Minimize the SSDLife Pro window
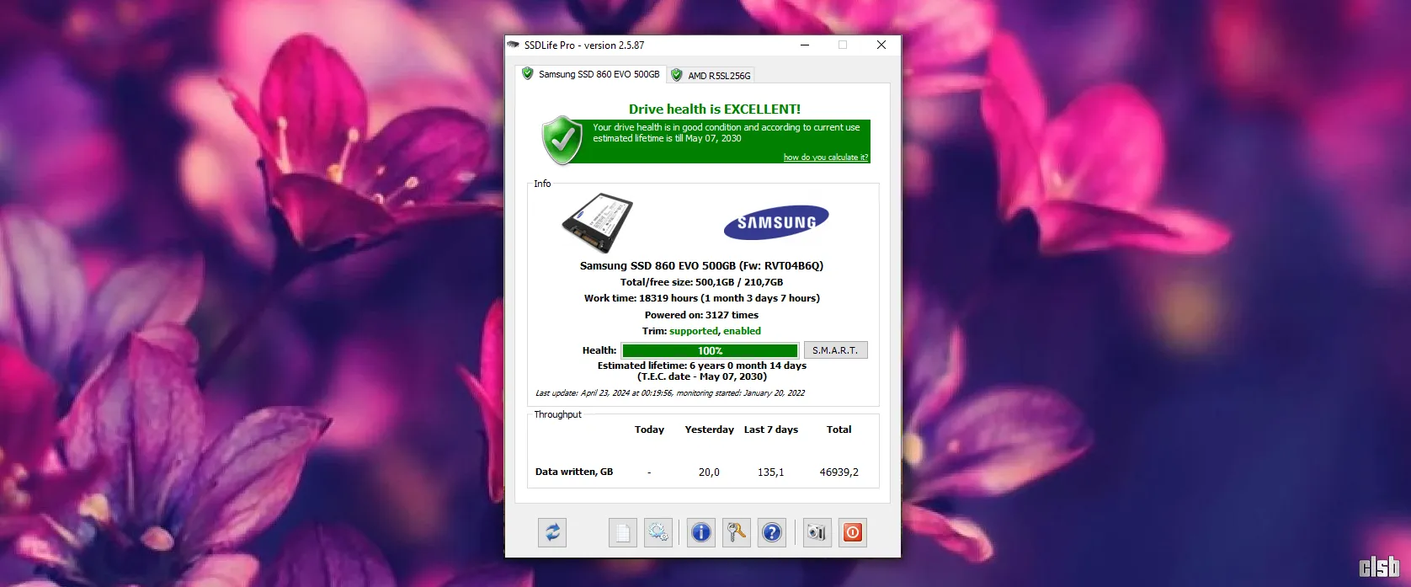 coord(805,45)
